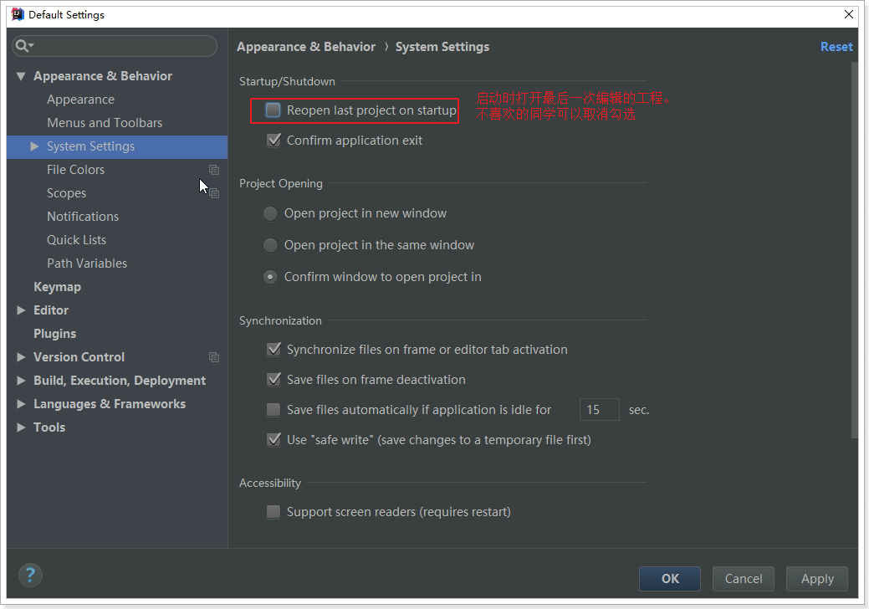Click the copy icon beside Version Control

[x=214, y=357]
